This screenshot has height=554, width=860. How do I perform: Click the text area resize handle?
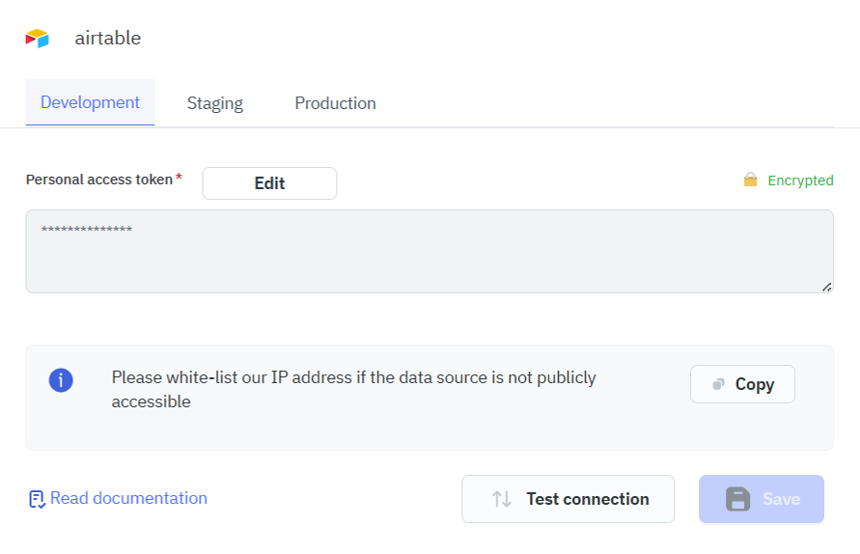click(826, 287)
